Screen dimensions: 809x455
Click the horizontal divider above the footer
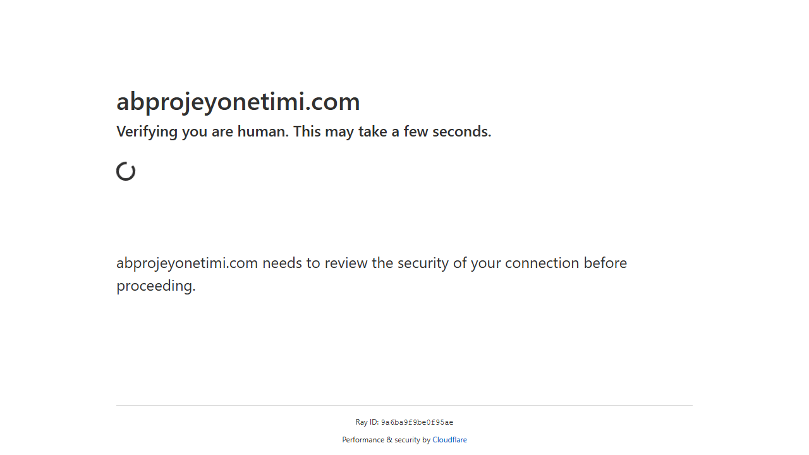(404, 405)
